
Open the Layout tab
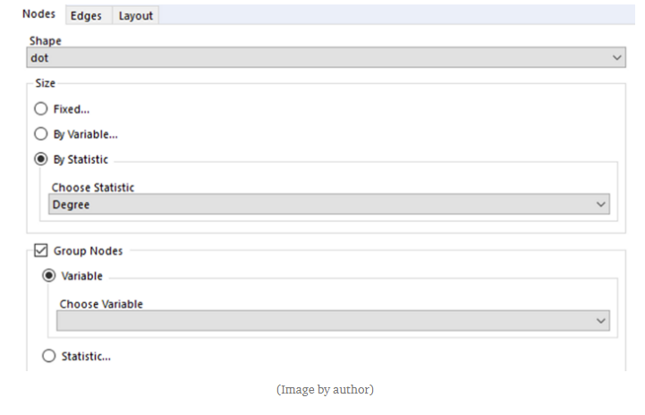[x=136, y=15]
